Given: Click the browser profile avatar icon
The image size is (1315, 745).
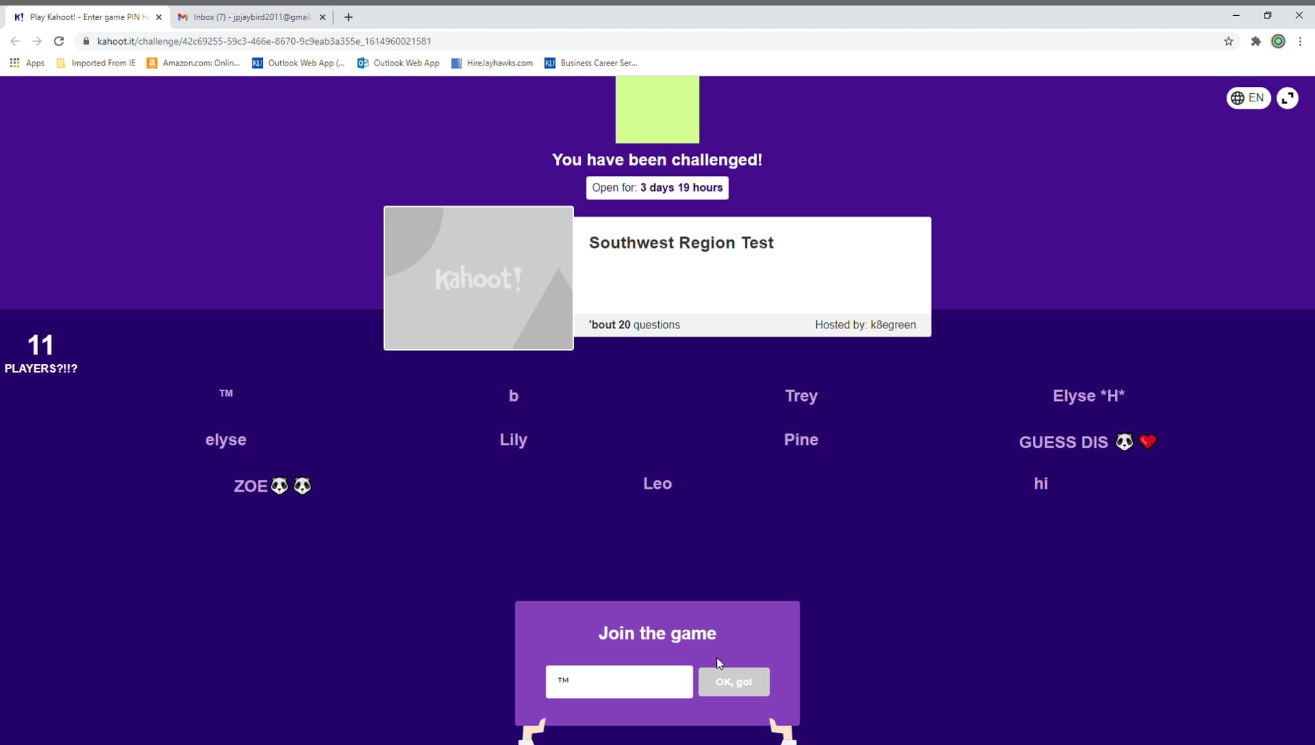Looking at the screenshot, I should [x=1278, y=41].
